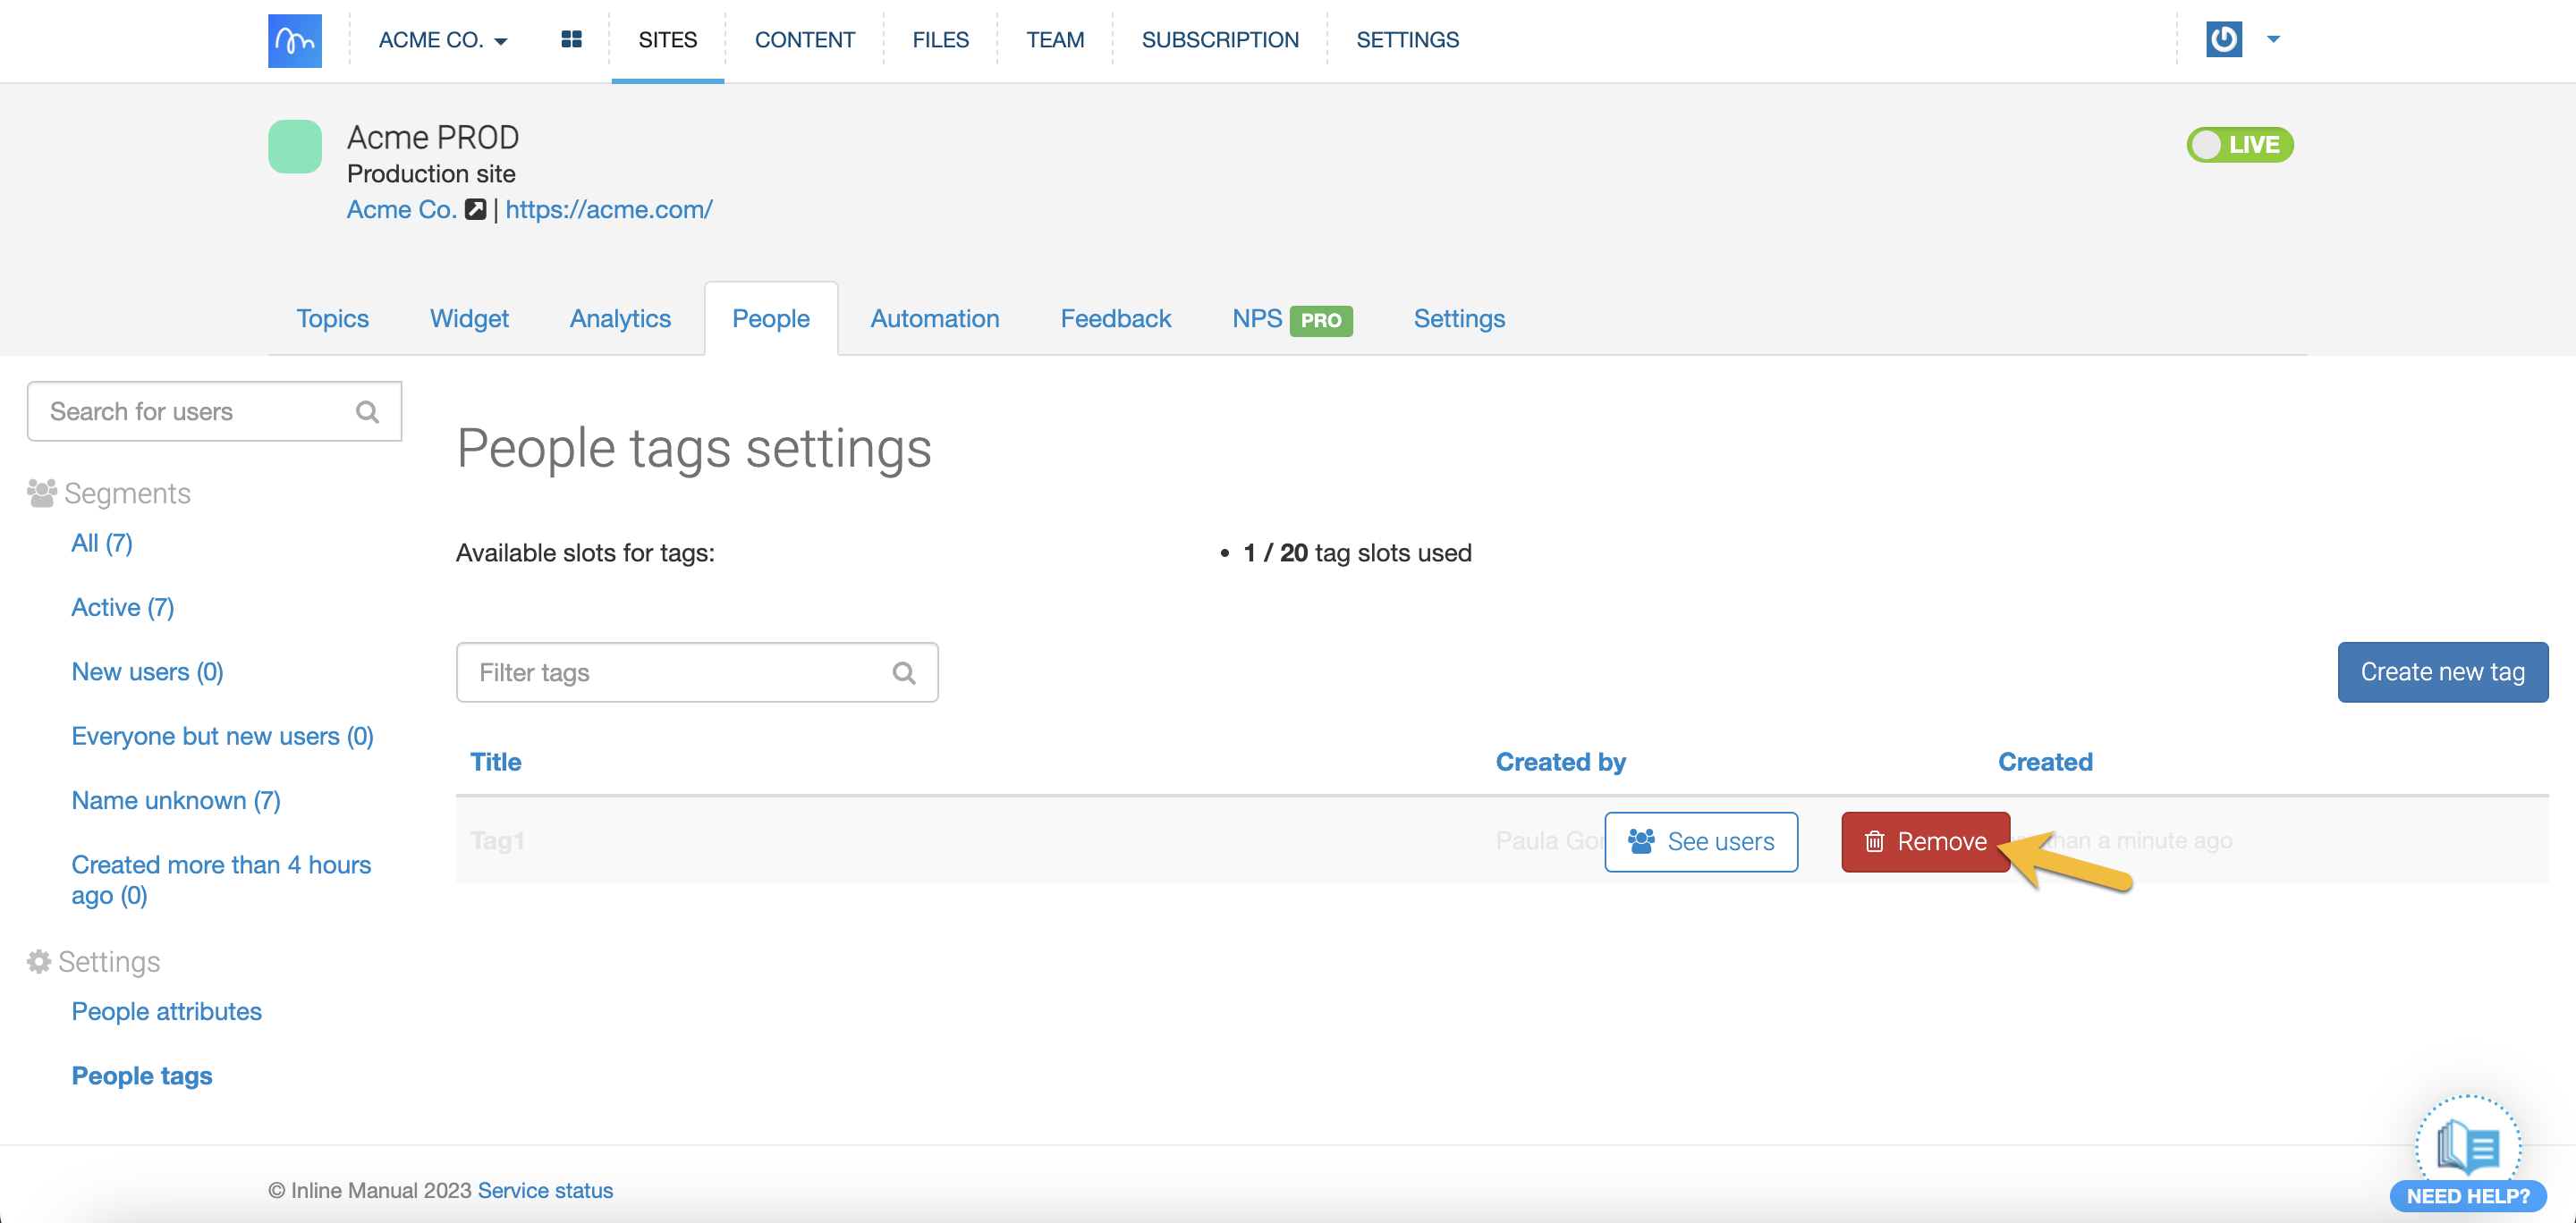Click the Inline Manual logo icon
The image size is (2576, 1223).
click(x=294, y=40)
